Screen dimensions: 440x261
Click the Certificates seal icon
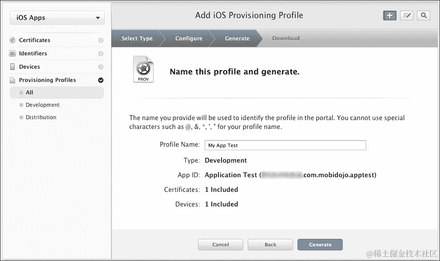pyautogui.click(x=12, y=40)
